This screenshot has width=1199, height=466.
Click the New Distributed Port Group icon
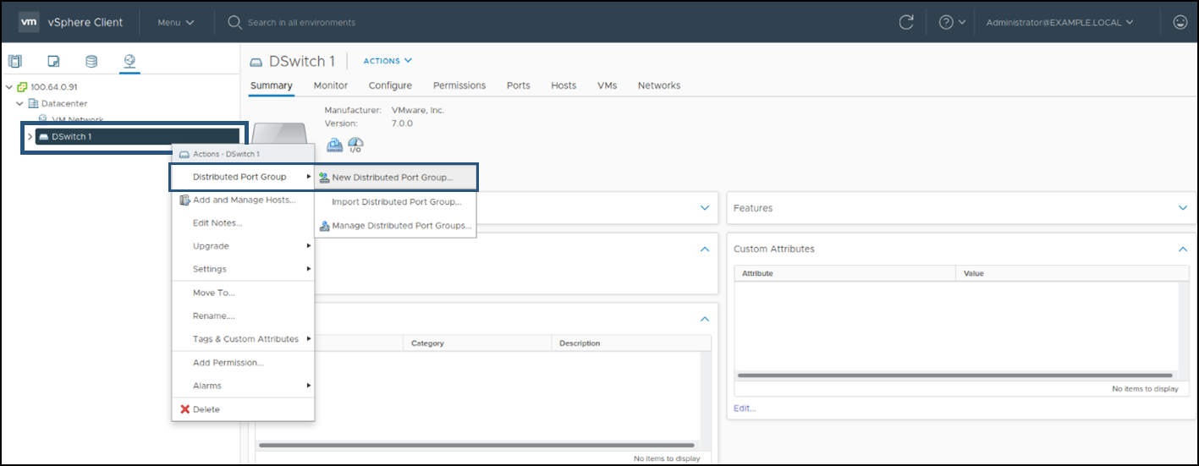pyautogui.click(x=324, y=178)
